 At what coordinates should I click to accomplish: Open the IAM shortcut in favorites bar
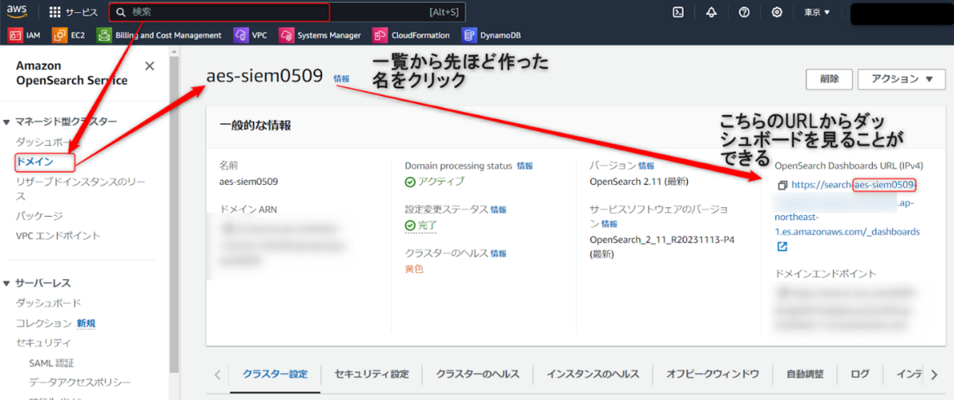(24, 35)
